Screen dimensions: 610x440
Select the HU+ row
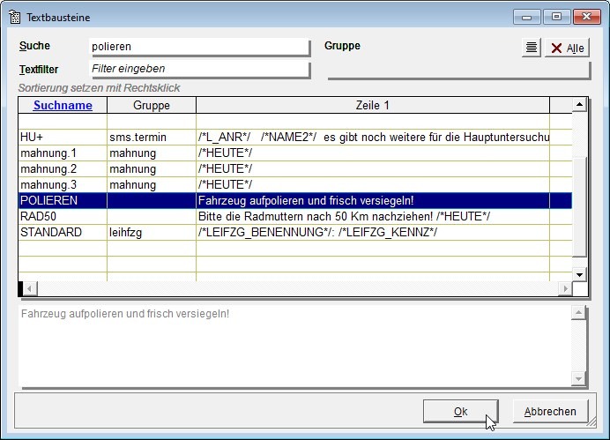tap(295, 137)
